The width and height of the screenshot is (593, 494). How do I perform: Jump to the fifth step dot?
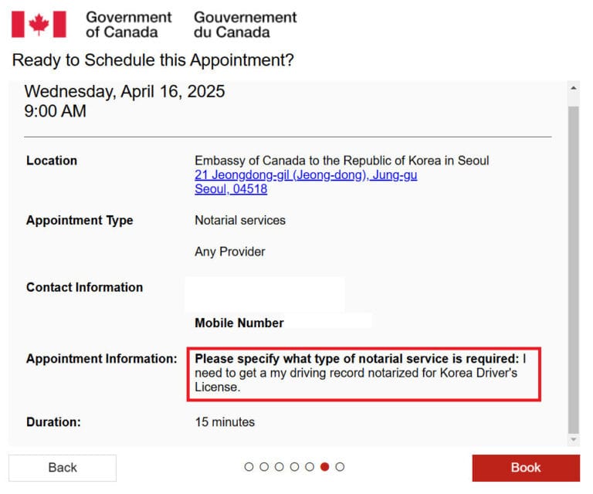[310, 467]
